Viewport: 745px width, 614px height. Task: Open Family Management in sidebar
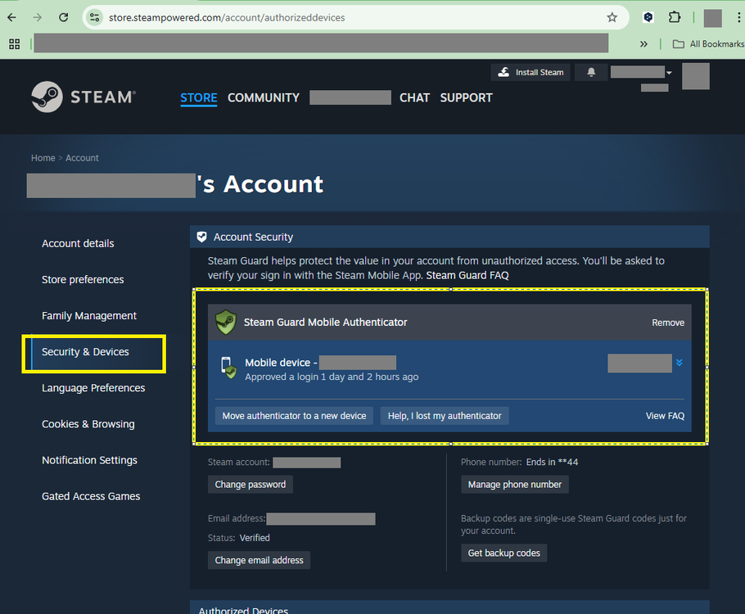tap(89, 316)
